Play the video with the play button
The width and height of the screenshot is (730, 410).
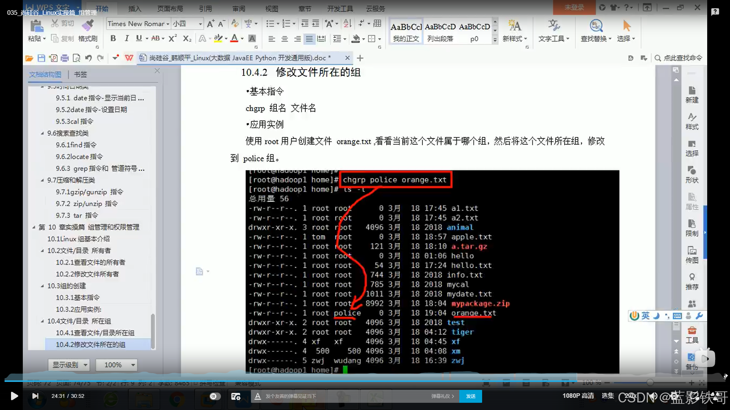[14, 396]
